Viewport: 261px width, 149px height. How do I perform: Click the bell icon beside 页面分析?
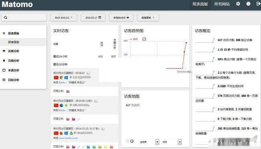tap(4, 61)
